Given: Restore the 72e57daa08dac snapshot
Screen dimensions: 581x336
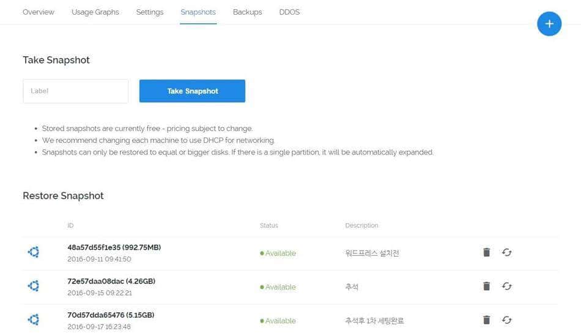Looking at the screenshot, I should 506,286.
